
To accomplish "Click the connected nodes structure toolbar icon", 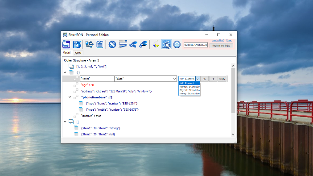I will coord(89,44).
